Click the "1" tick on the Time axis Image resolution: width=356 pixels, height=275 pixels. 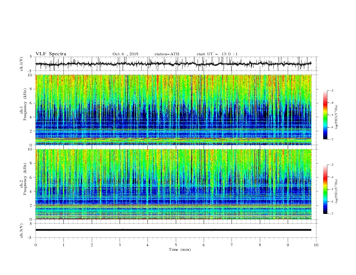pyautogui.click(x=63, y=245)
